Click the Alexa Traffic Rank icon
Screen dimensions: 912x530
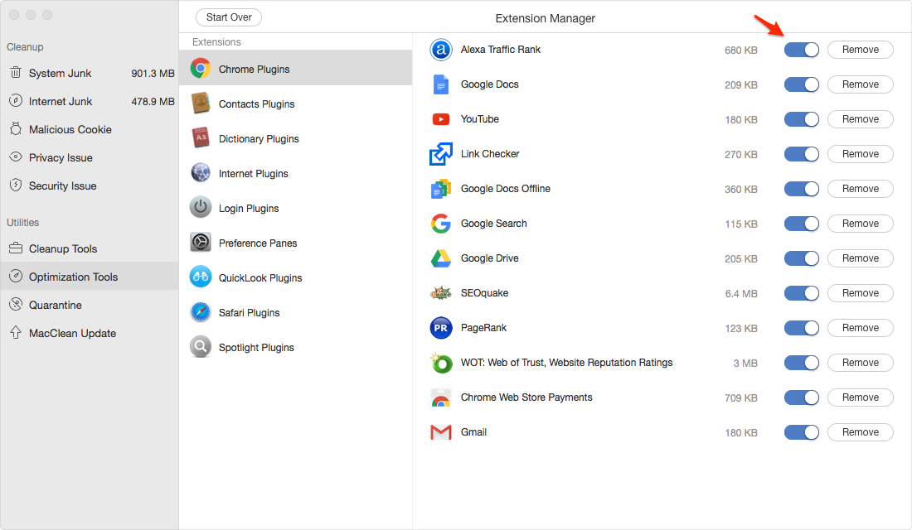coord(441,50)
